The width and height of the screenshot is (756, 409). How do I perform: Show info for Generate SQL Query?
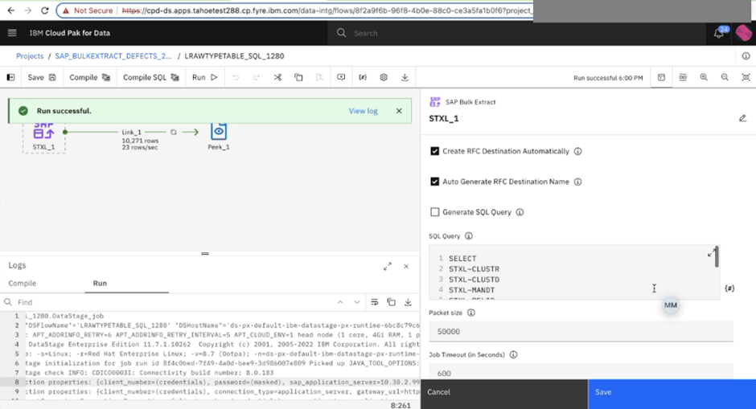point(520,212)
